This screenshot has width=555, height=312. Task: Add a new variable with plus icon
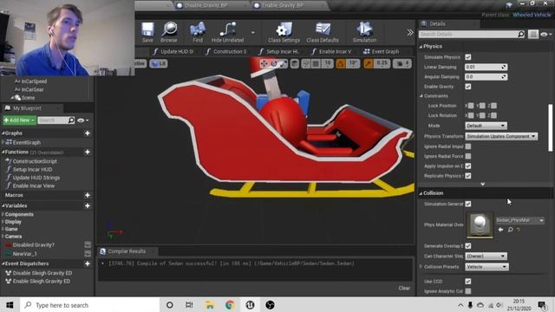(x=87, y=206)
